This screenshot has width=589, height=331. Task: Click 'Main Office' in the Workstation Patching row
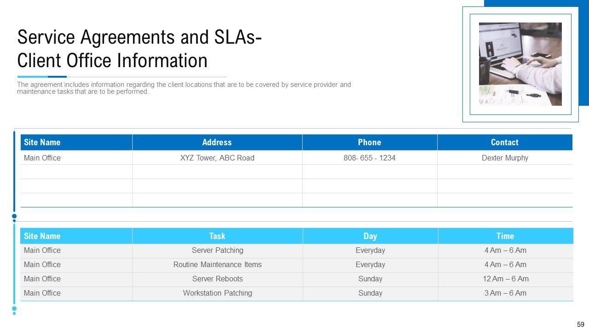point(42,293)
